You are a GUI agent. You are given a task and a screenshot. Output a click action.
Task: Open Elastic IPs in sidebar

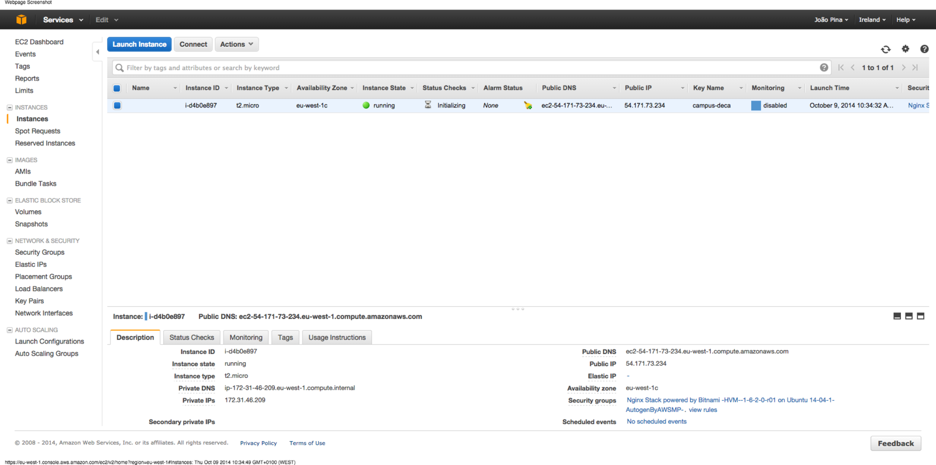30,265
